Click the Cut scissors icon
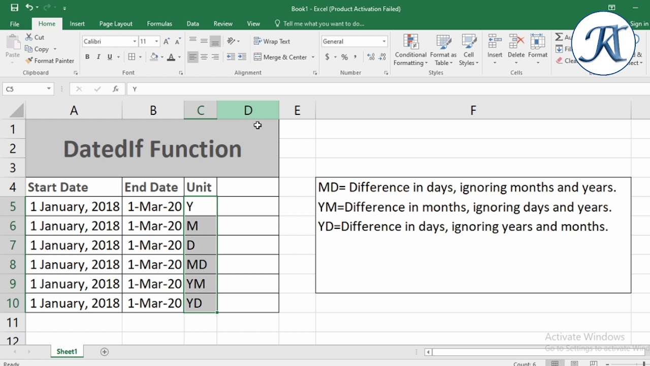This screenshot has height=366, width=650. tap(29, 37)
